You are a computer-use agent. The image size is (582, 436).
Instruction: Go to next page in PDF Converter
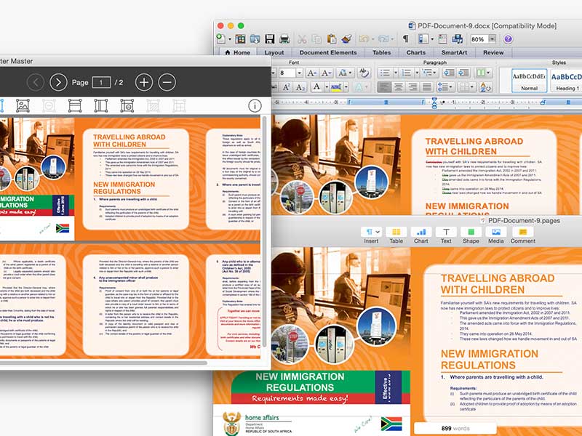(58, 82)
